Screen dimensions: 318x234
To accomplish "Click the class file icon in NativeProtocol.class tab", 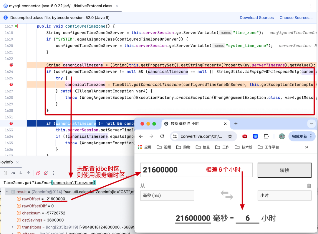I will click(x=6, y=6).
